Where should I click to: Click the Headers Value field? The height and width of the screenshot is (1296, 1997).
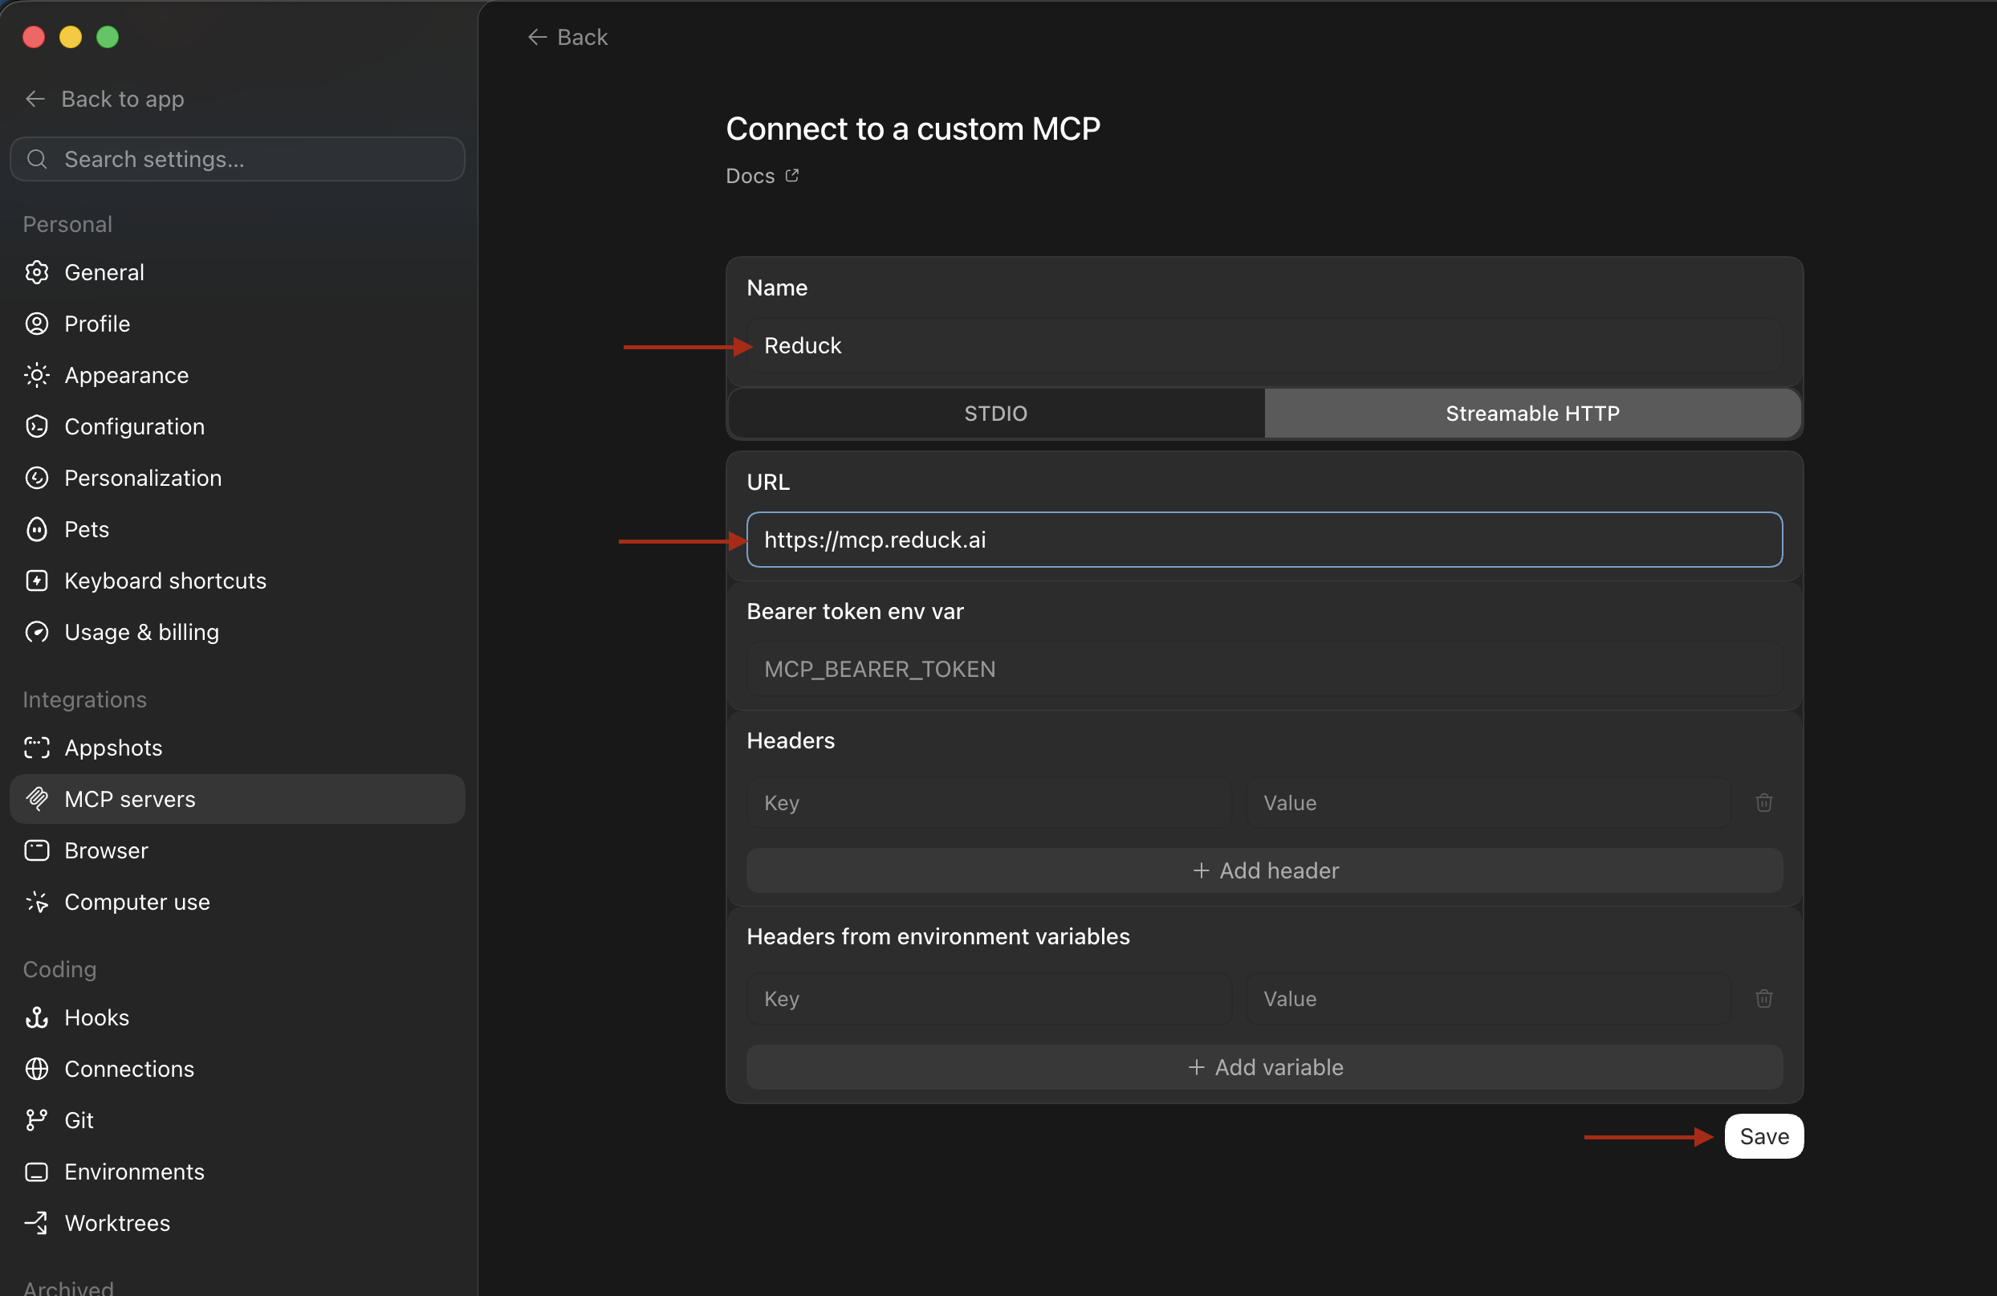(x=1489, y=802)
